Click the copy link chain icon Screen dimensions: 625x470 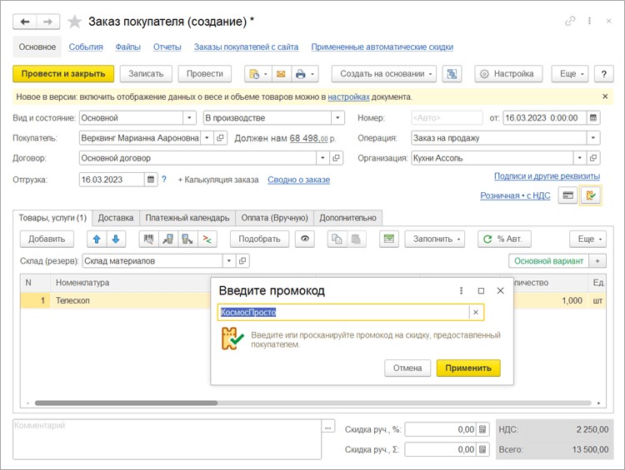coord(570,21)
